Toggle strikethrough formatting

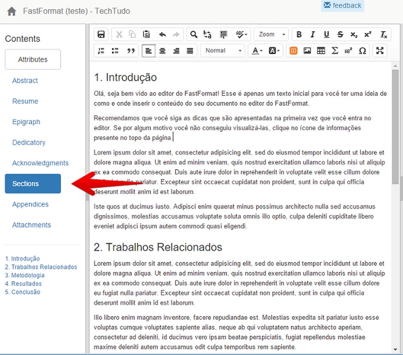point(340,34)
